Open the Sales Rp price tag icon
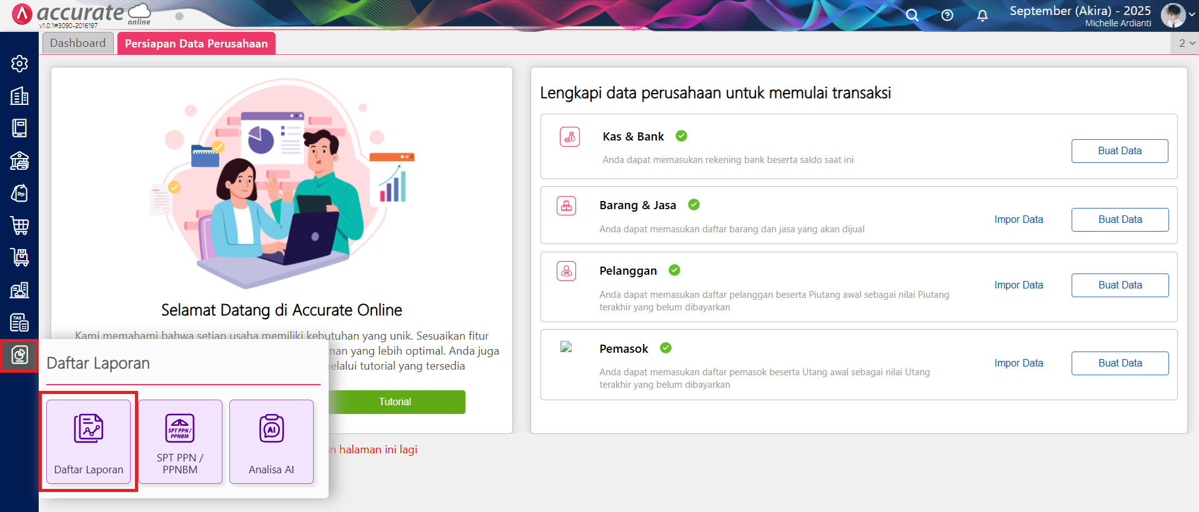This screenshot has height=512, width=1199. [19, 193]
